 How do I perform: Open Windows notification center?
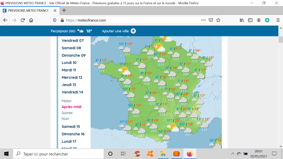pos(274,154)
